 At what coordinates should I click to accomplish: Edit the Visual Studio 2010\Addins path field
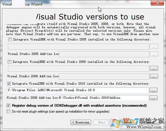click(103, 98)
